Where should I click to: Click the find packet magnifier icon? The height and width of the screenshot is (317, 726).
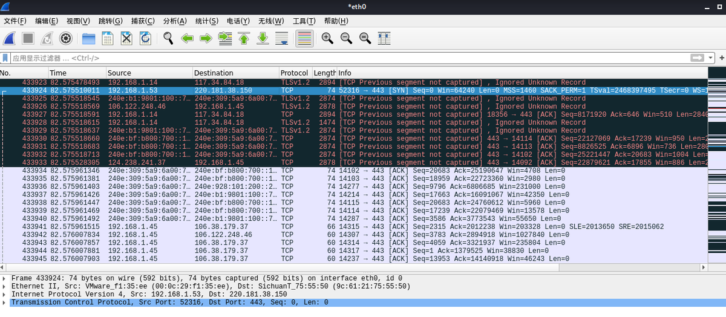tap(168, 39)
